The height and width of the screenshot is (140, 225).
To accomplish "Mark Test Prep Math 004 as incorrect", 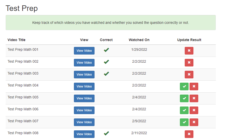I will click(x=194, y=86).
